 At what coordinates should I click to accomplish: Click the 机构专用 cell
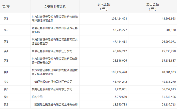pos(37,97)
